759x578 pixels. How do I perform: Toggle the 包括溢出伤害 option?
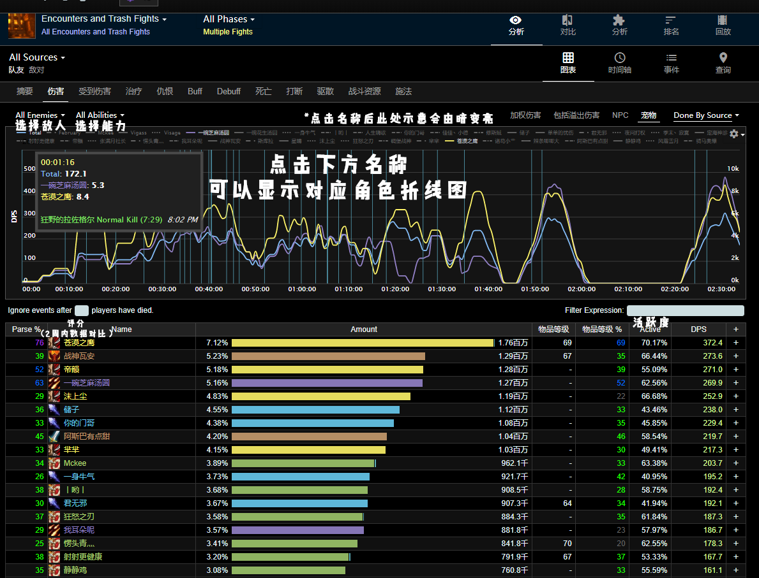click(x=576, y=115)
